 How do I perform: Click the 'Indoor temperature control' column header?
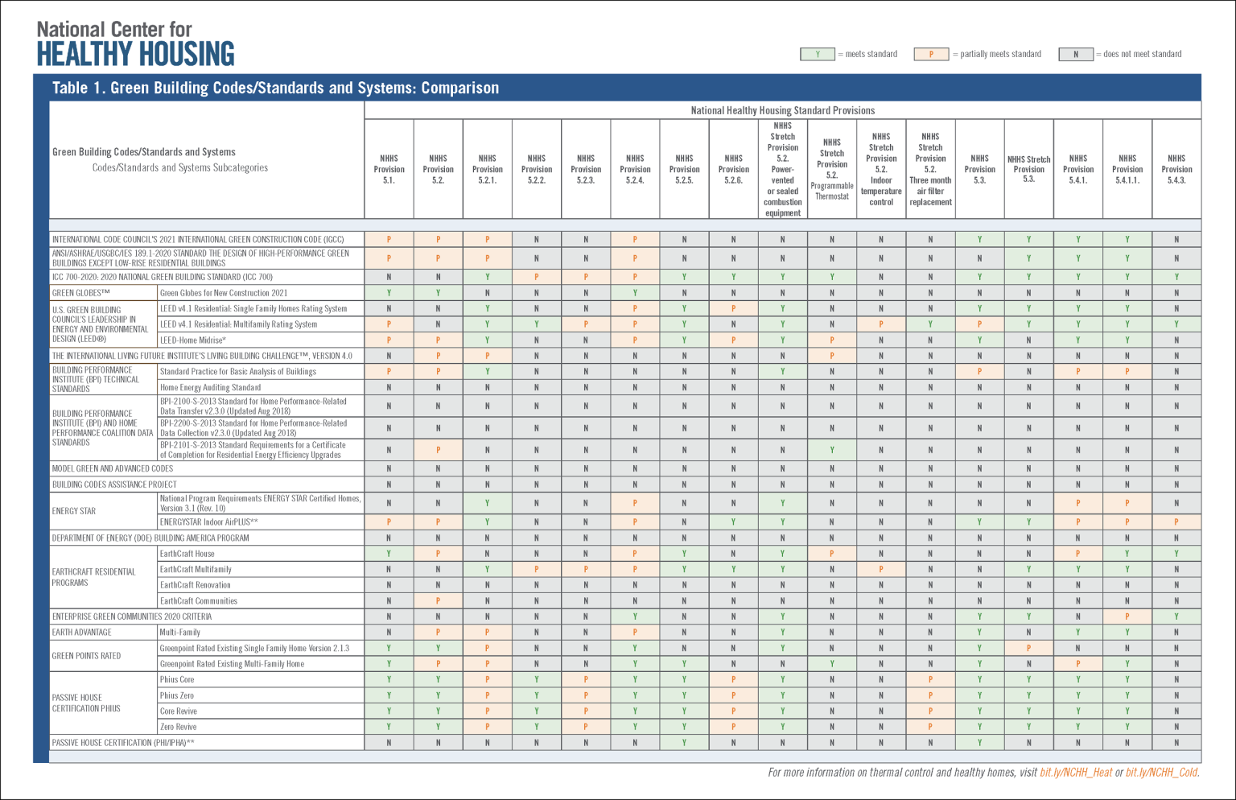point(881,169)
